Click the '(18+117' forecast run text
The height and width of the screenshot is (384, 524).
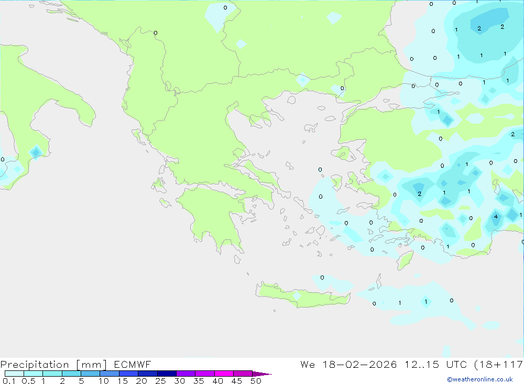tap(499, 364)
